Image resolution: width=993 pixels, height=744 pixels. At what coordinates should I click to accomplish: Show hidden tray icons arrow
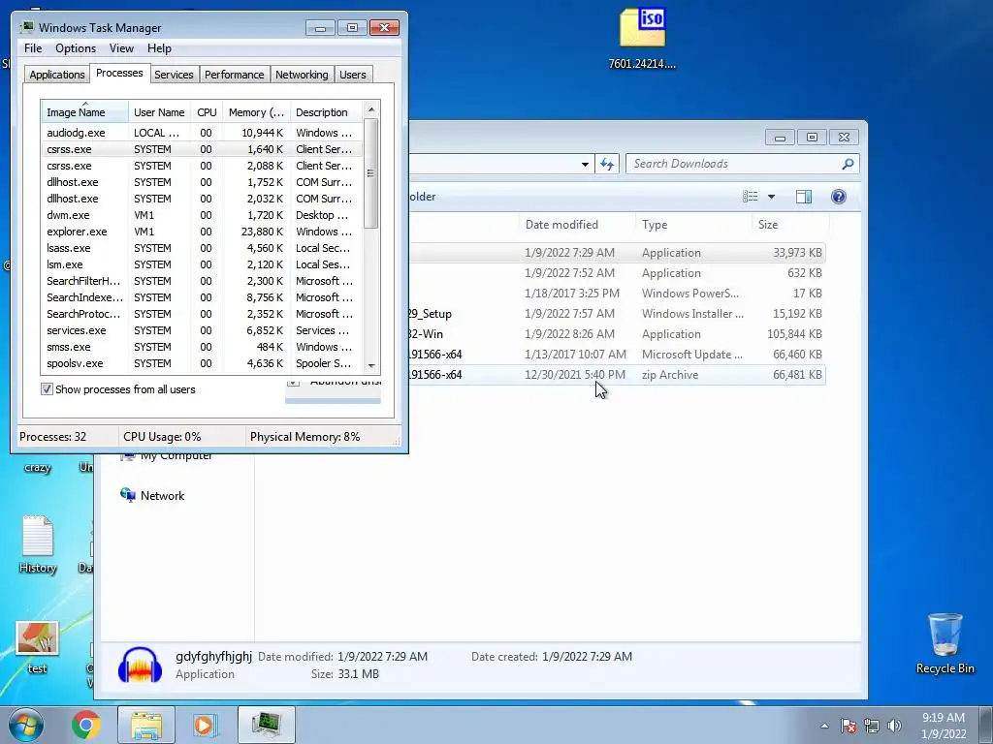[x=824, y=726]
